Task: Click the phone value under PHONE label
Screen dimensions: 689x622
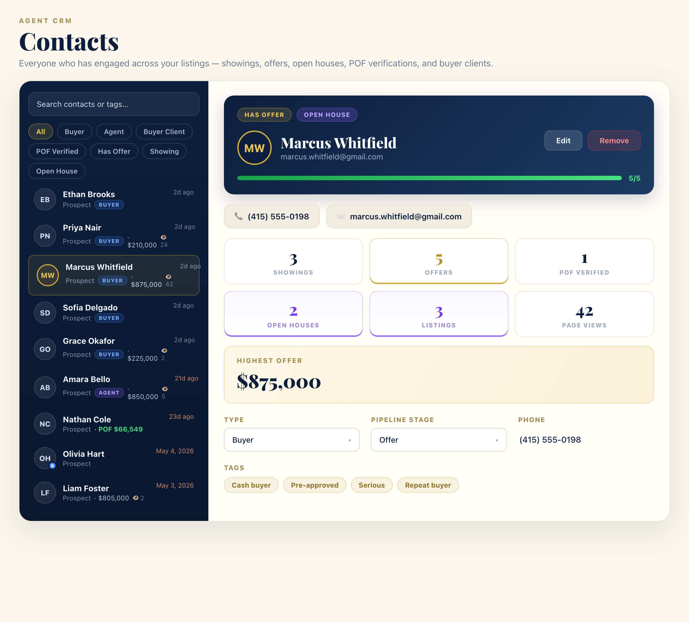Action: coord(550,440)
